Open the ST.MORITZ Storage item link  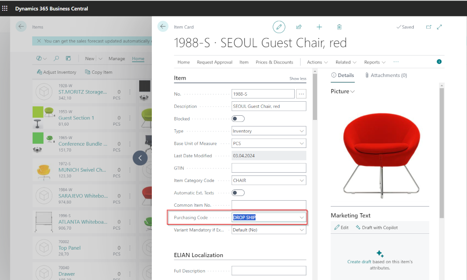(x=83, y=92)
